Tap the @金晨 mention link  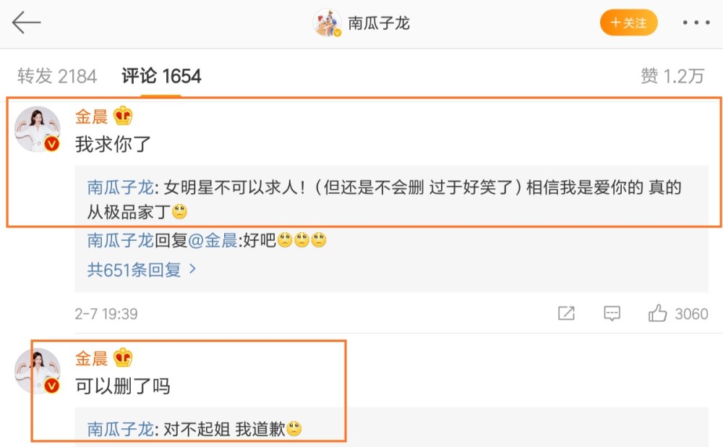pyautogui.click(x=213, y=240)
